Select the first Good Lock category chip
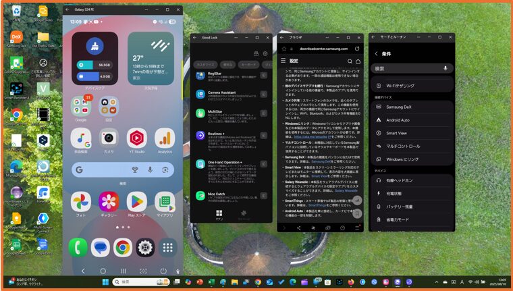 click(205, 65)
